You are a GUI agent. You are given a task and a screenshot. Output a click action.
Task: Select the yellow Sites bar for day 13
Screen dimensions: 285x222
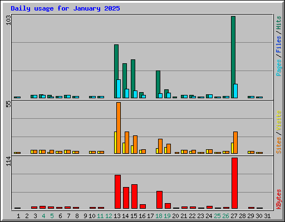tap(115, 143)
